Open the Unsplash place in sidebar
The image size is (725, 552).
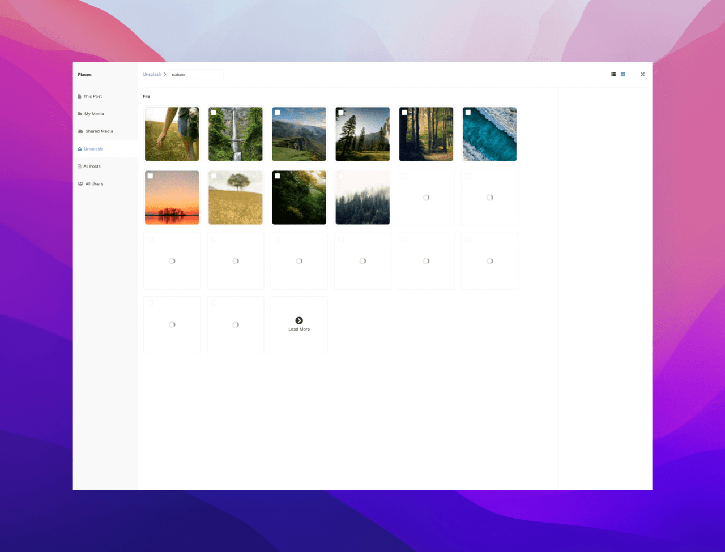[x=93, y=149]
